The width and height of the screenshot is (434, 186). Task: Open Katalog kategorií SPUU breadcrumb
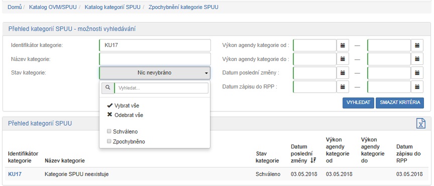pos(113,7)
